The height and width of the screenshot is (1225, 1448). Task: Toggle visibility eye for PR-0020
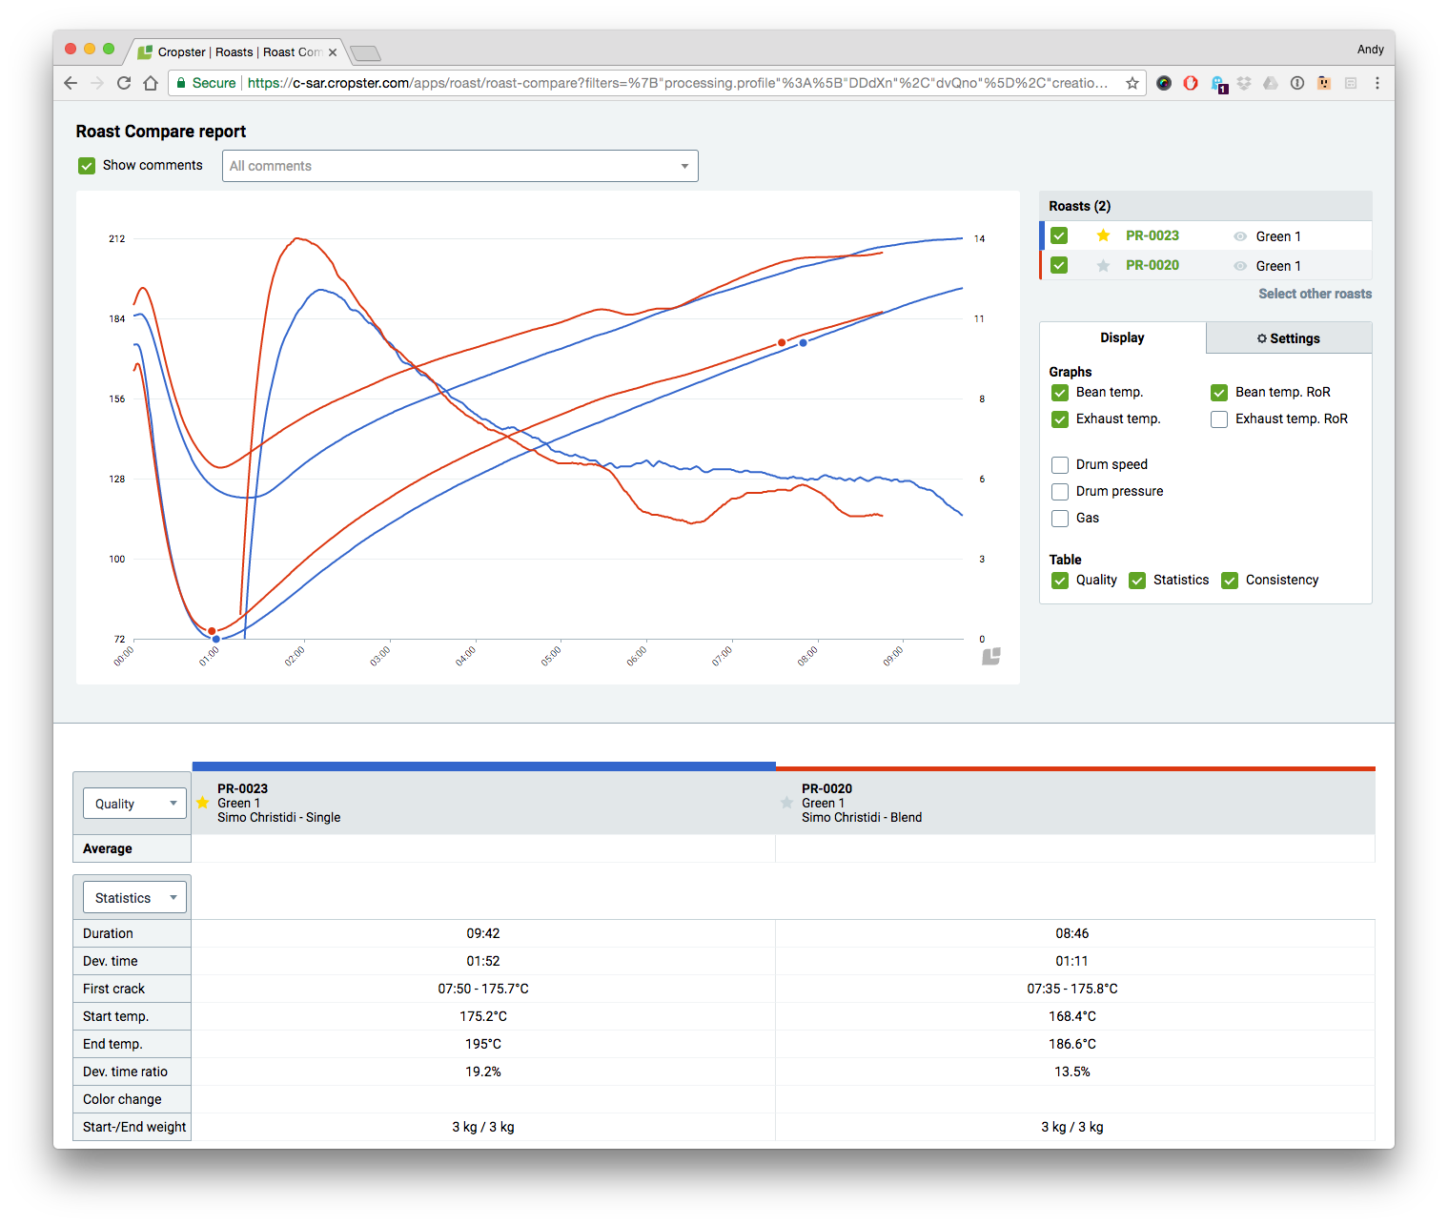[x=1240, y=266]
